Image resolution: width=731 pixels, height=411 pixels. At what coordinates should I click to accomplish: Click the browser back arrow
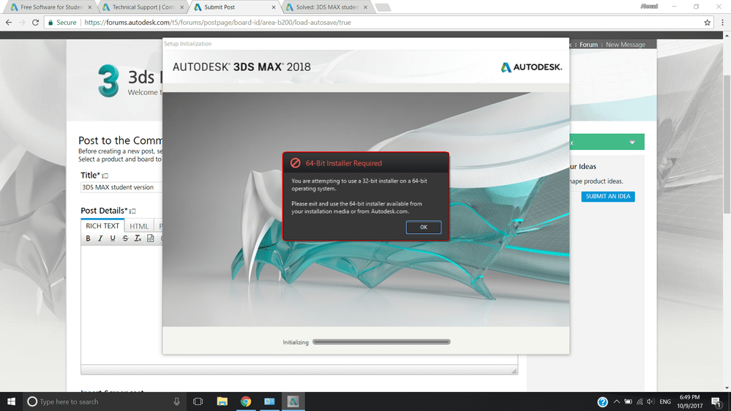(9, 23)
